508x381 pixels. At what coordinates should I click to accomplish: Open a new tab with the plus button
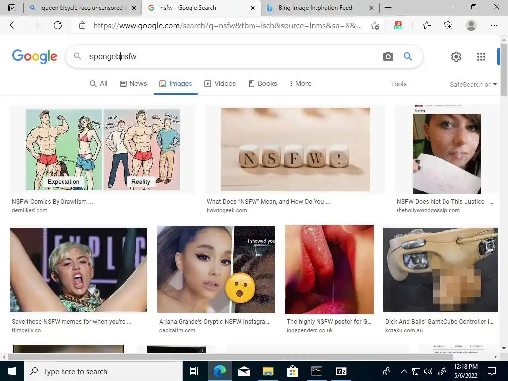[388, 8]
